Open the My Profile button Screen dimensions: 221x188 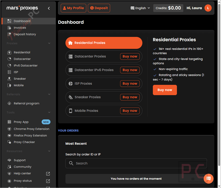[x=73, y=8]
